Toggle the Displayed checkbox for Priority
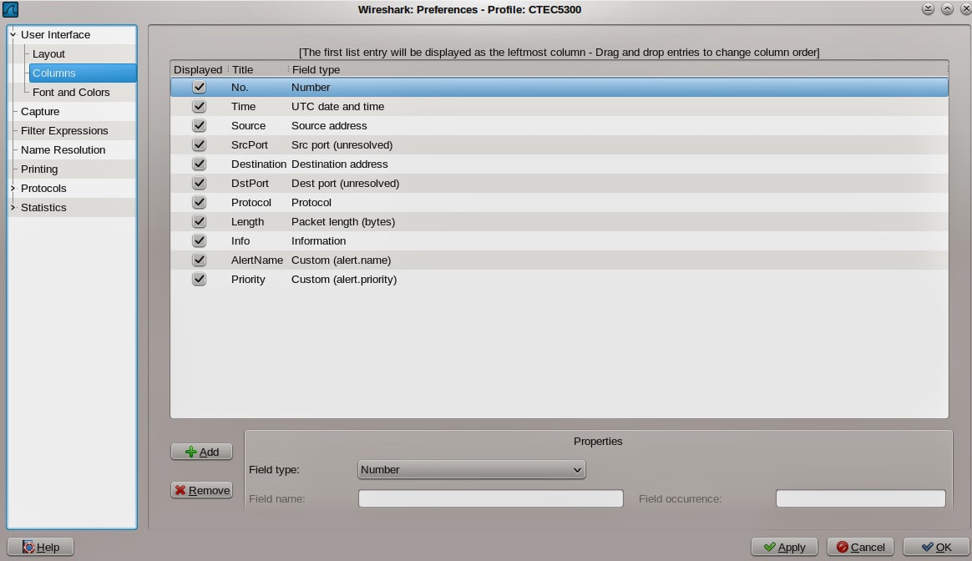 point(199,279)
